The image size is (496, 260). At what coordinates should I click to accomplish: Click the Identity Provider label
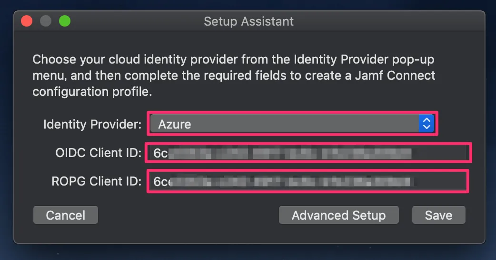[92, 125]
